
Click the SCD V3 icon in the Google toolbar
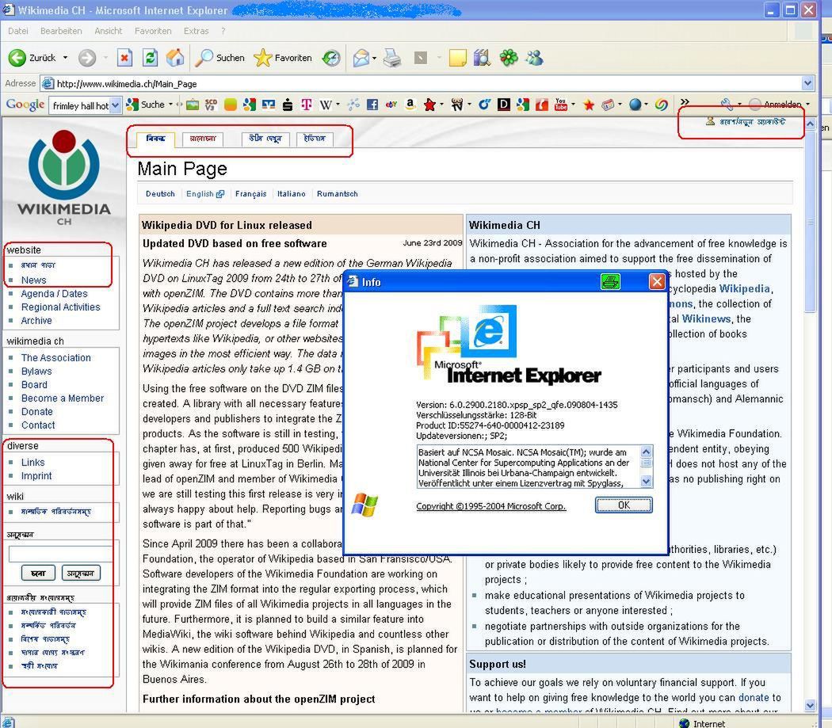click(211, 105)
